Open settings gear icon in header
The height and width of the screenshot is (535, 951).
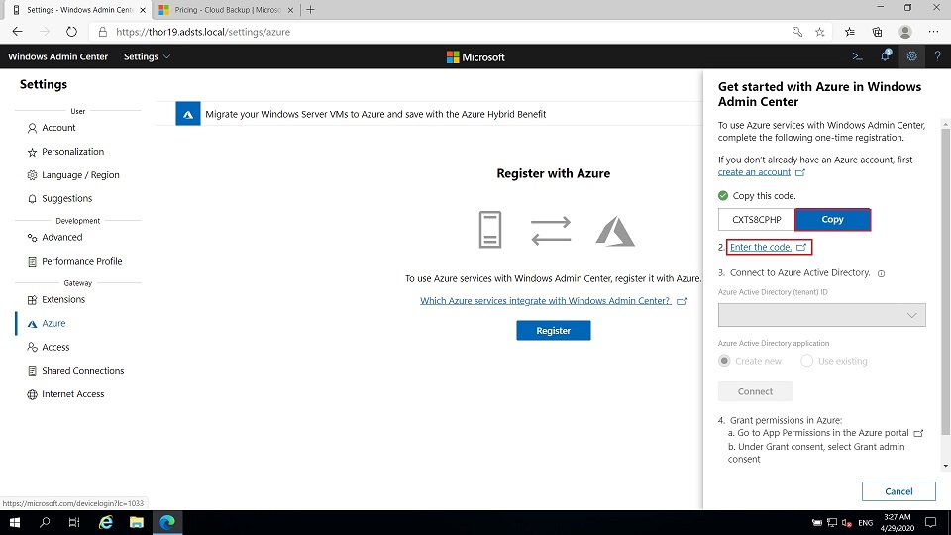pyautogui.click(x=911, y=56)
